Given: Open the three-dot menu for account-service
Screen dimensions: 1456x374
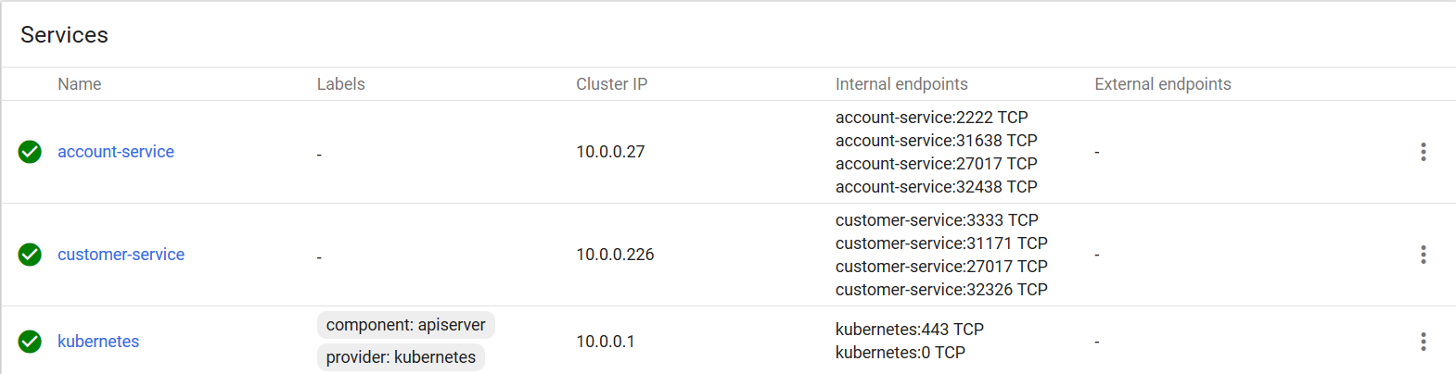Looking at the screenshot, I should (1423, 152).
